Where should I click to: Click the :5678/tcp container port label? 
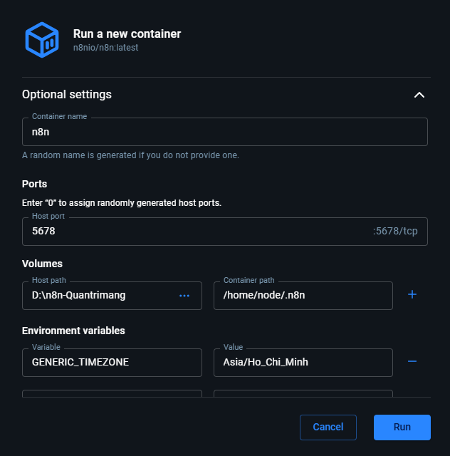tap(395, 232)
